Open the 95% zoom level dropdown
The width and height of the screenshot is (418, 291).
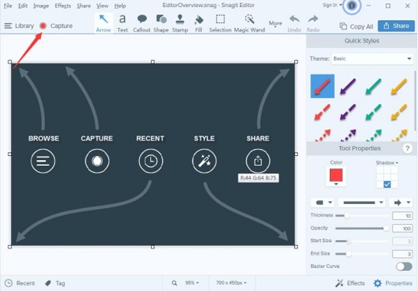point(192,283)
